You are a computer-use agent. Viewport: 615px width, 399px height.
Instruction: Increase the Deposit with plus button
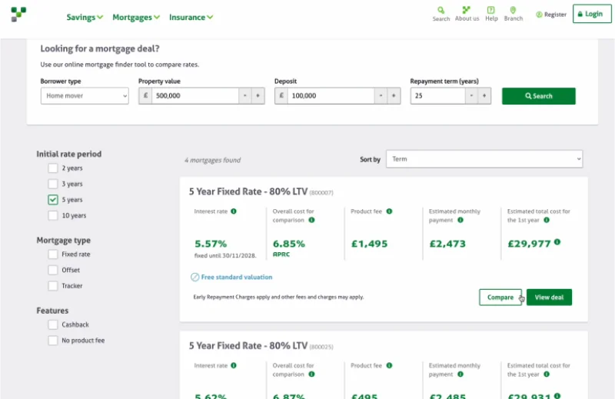pos(394,96)
